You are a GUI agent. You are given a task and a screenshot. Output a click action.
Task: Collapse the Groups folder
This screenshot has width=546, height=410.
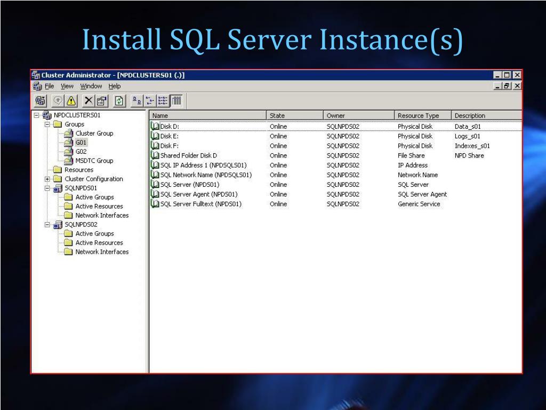click(x=47, y=124)
